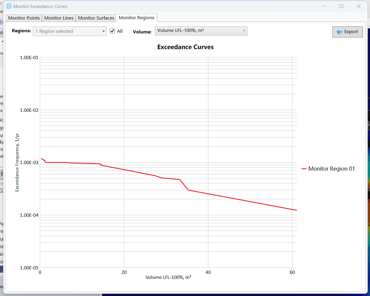Open the Monitor Lines tab
This screenshot has width=370, height=296.
pyautogui.click(x=59, y=18)
